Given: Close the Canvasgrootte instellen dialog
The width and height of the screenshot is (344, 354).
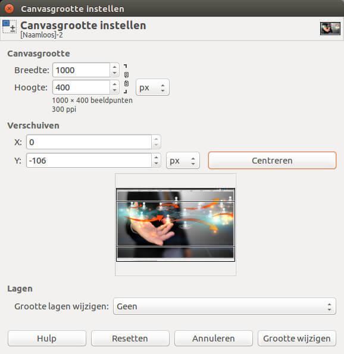Looking at the screenshot, I should (9, 8).
